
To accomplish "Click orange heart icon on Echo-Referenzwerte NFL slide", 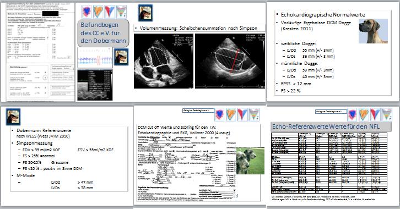I will 364,114.
